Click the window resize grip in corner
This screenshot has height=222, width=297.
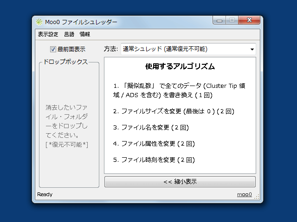coord(257,197)
